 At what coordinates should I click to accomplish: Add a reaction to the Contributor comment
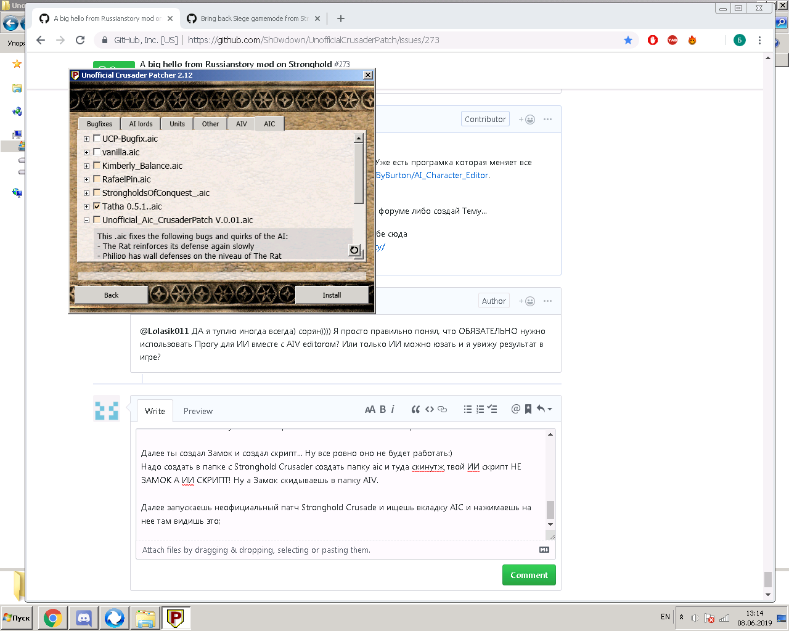pos(527,120)
